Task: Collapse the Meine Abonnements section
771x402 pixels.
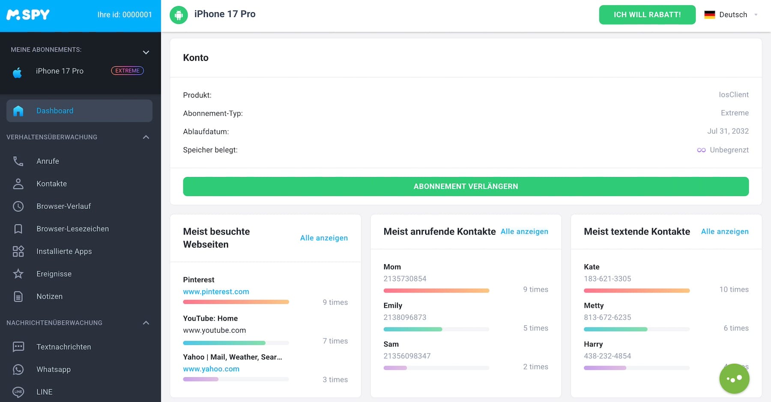Action: click(146, 52)
